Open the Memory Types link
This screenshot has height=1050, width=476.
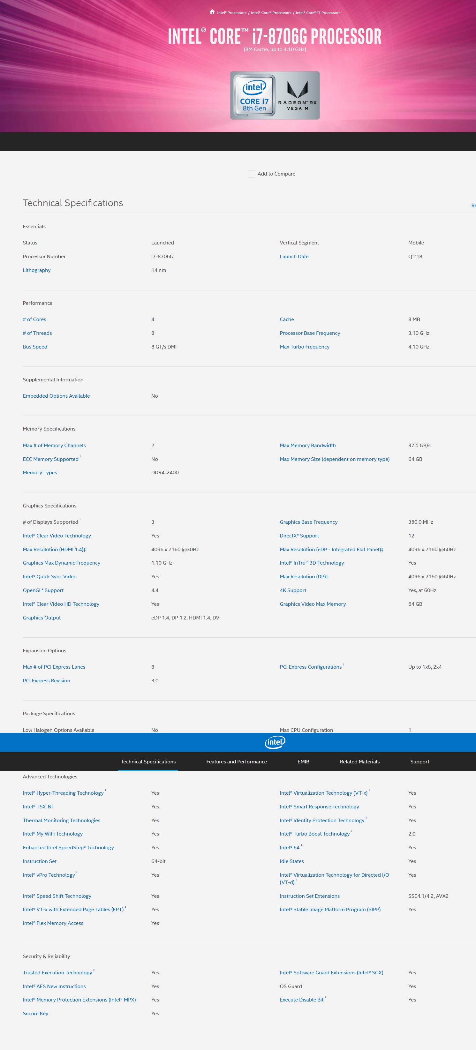pyautogui.click(x=40, y=472)
